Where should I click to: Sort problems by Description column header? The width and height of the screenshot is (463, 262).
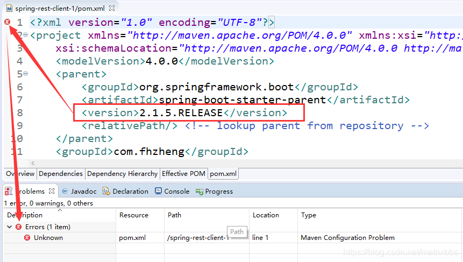(60, 215)
